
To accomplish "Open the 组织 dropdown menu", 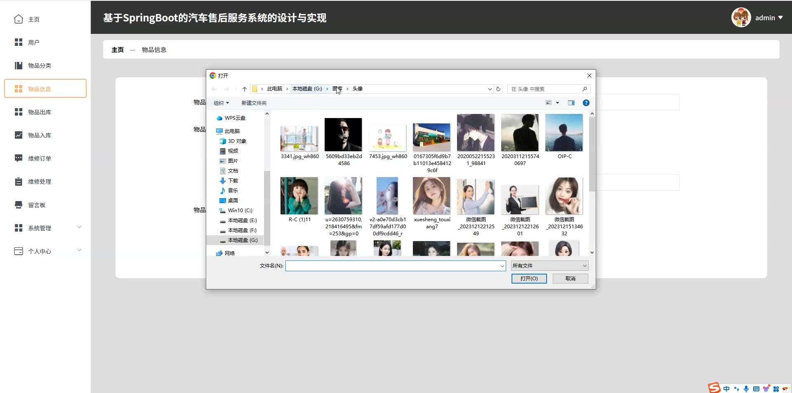I will 221,103.
